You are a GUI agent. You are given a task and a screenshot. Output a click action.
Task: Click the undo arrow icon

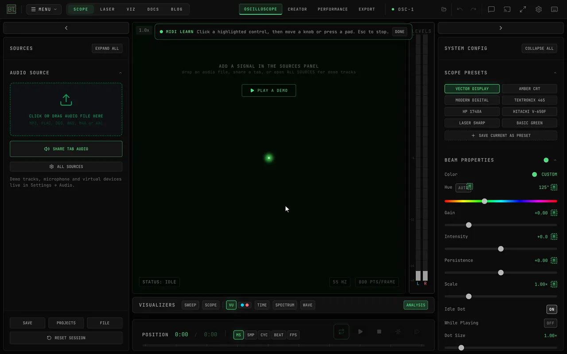[460, 9]
